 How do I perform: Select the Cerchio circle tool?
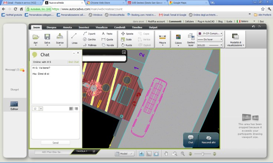89,39
